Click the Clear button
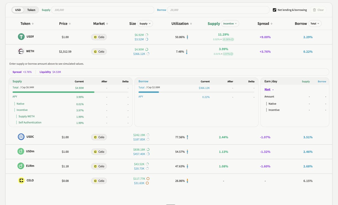 click(x=318, y=10)
